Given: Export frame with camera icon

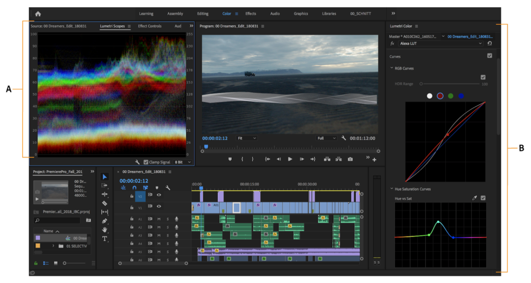Looking at the screenshot, I should point(350,159).
